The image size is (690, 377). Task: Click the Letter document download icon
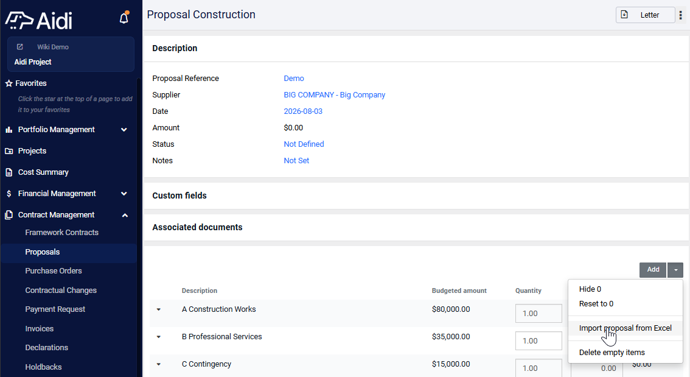click(x=624, y=15)
